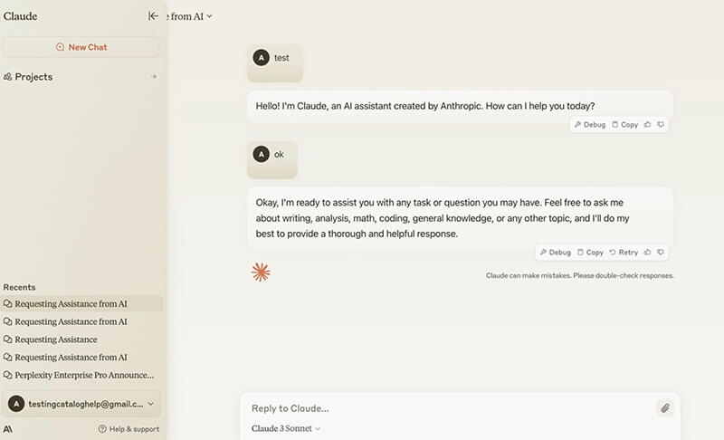Start a New Chat
The image size is (724, 440).
click(81, 47)
